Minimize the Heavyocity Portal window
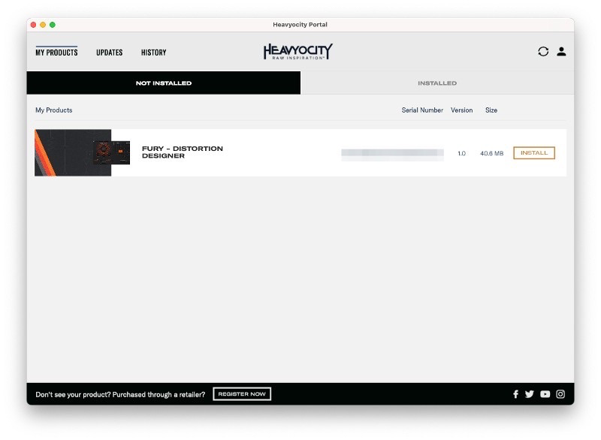601x440 pixels. coord(43,25)
